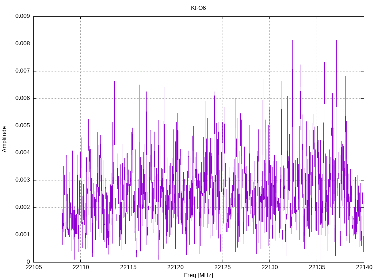This screenshot has width=374, height=280.
Task: Click the x-axis tick label 22110
Action: tap(81, 267)
